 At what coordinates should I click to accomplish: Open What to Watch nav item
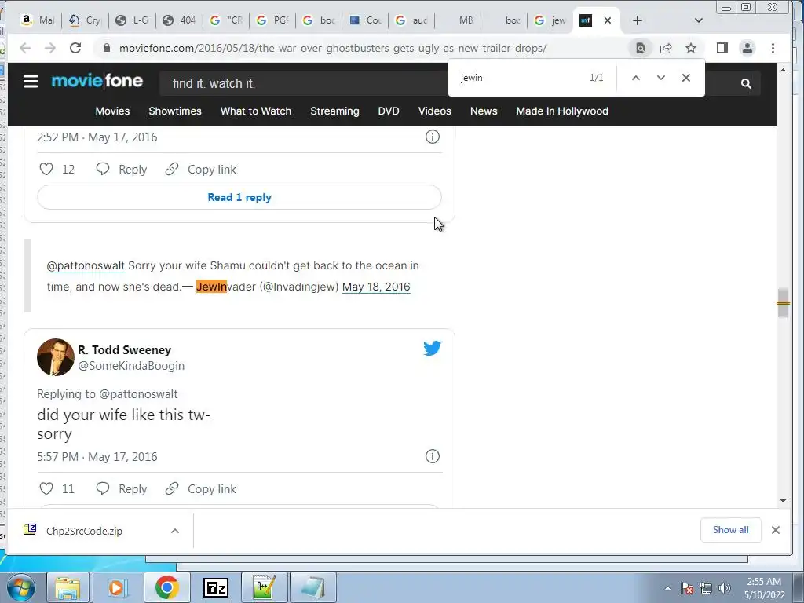pyautogui.click(x=256, y=111)
